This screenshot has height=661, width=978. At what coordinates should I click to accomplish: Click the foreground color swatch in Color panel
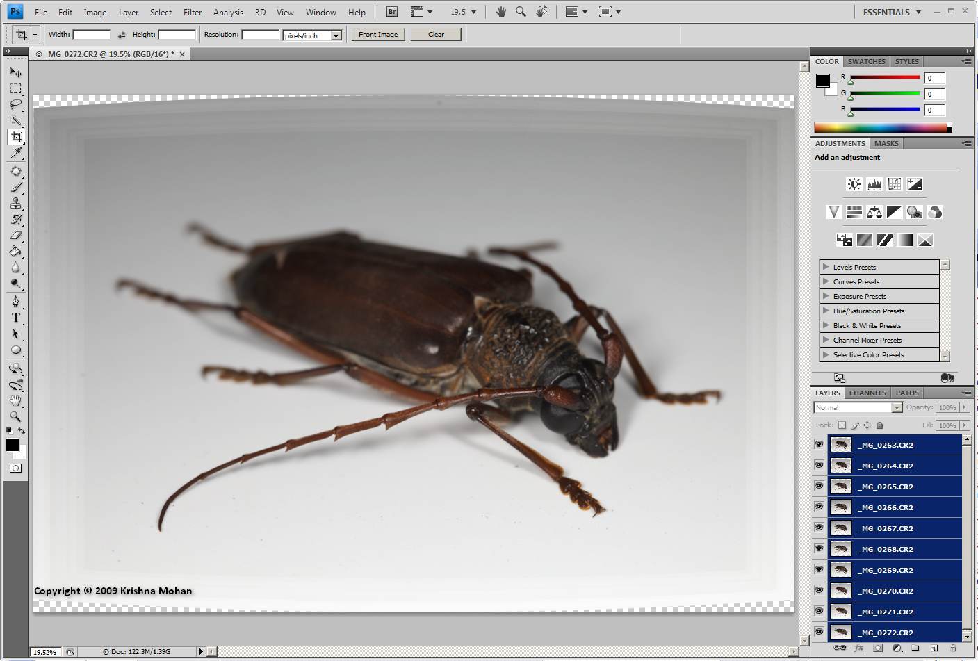click(x=822, y=80)
